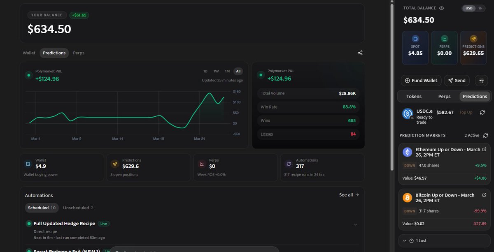Screen dimensions: 494x252
Task: Click Top Up next to USDC.e
Action: pyautogui.click(x=466, y=112)
